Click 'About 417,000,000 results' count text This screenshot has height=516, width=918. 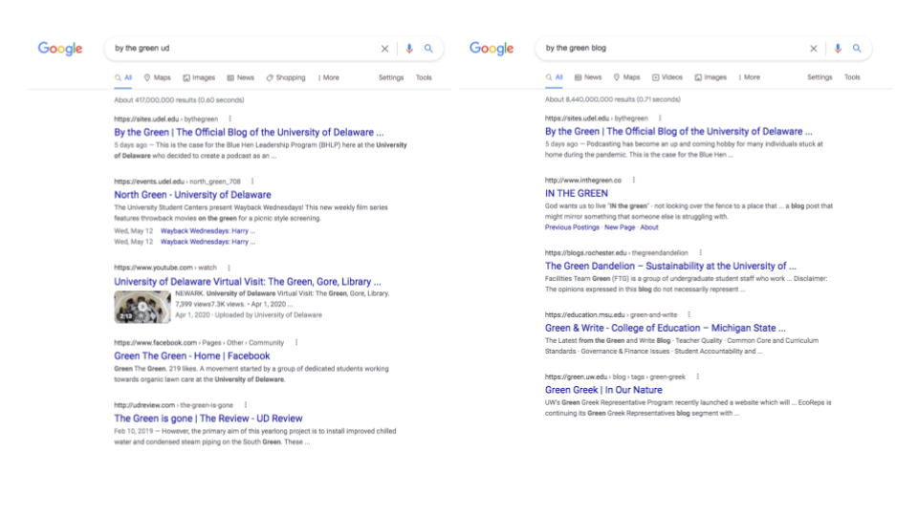pos(179,100)
